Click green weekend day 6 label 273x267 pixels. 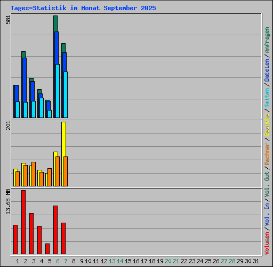(58, 261)
